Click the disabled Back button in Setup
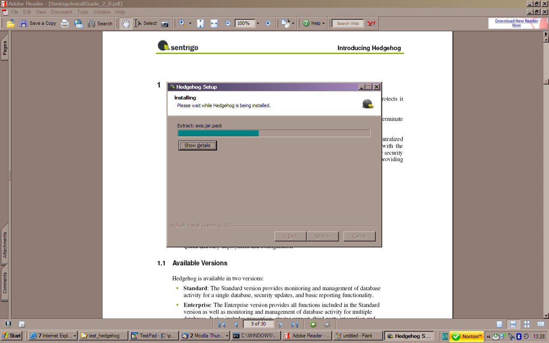Viewport: 549px width, 343px height. (x=290, y=236)
